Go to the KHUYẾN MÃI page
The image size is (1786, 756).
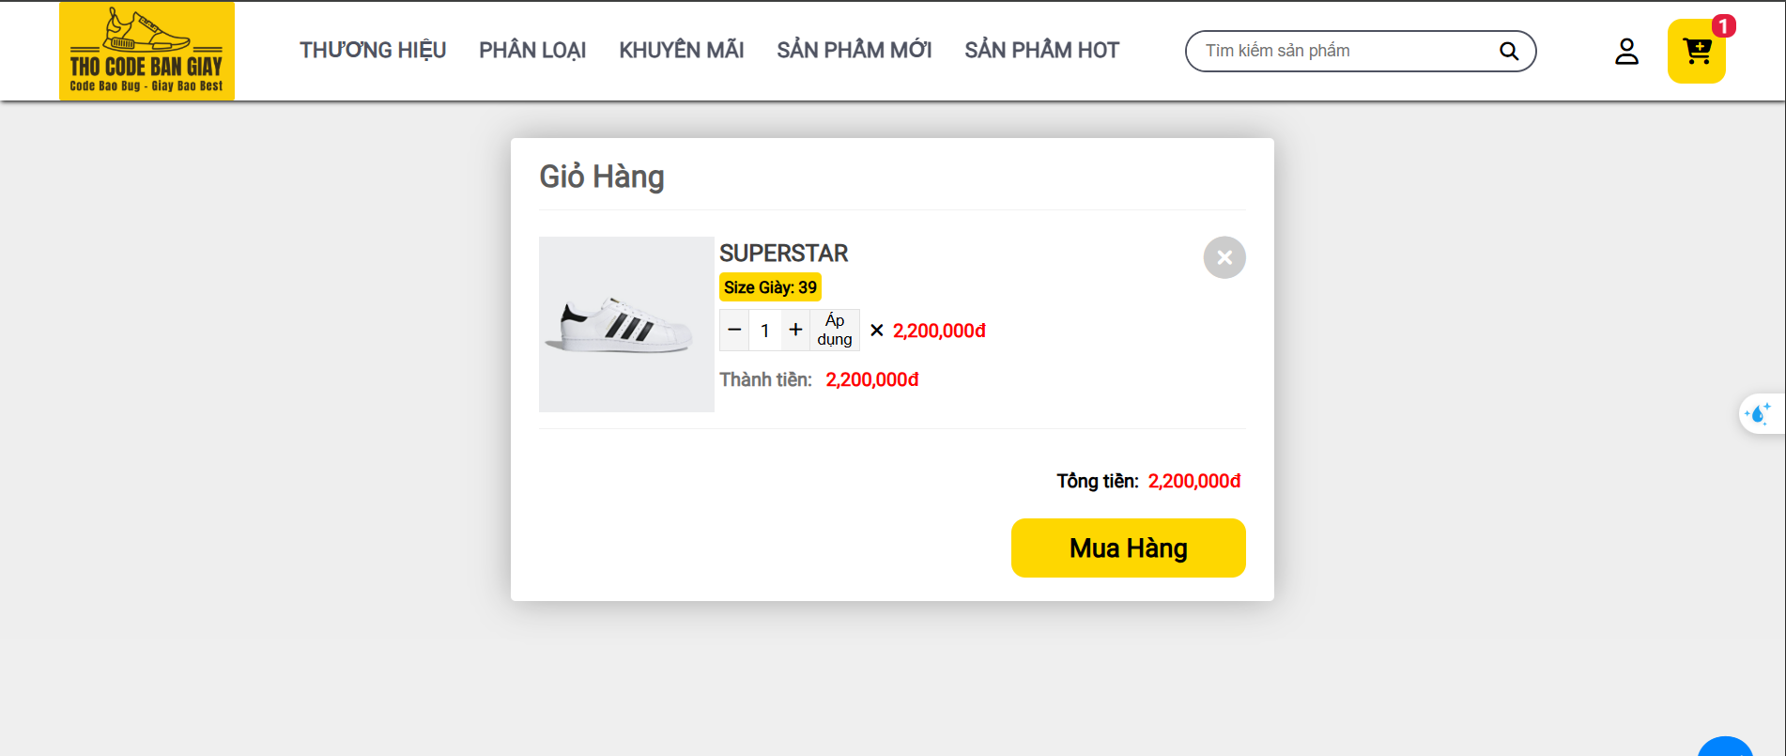(x=681, y=51)
